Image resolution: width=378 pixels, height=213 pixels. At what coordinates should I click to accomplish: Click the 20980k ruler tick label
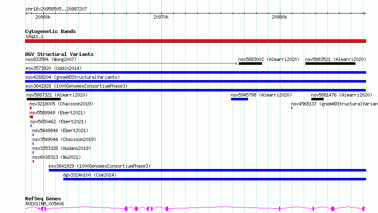tap(279, 17)
